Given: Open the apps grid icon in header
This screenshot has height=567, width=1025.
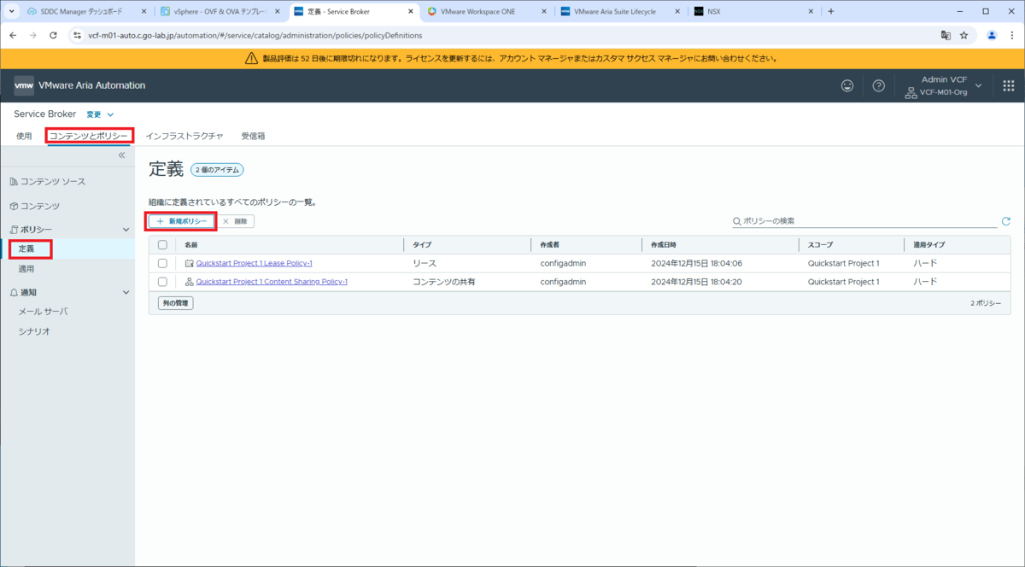Looking at the screenshot, I should pyautogui.click(x=1008, y=85).
